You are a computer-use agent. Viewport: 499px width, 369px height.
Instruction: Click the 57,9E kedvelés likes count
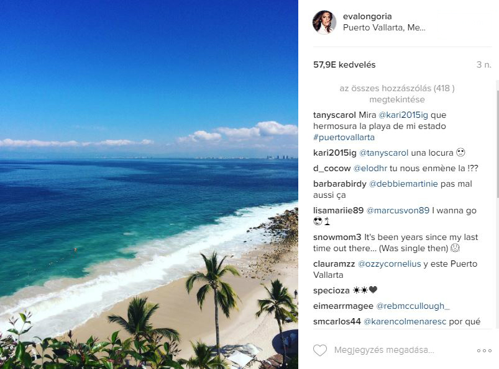(x=344, y=64)
